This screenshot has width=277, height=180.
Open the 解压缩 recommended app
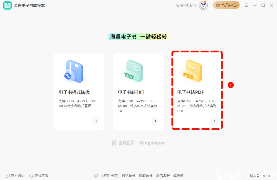tap(178, 176)
